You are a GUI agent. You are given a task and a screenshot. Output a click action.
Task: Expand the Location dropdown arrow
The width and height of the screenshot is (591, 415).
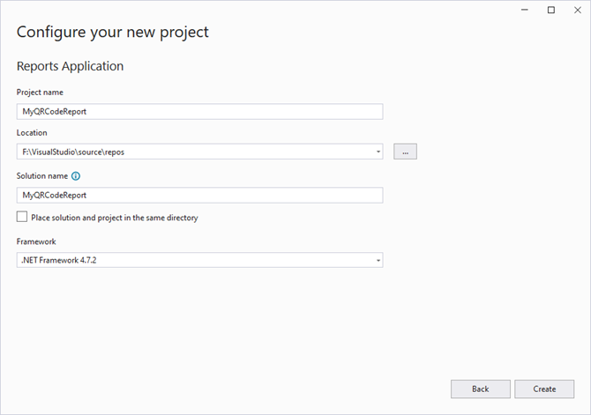click(378, 152)
